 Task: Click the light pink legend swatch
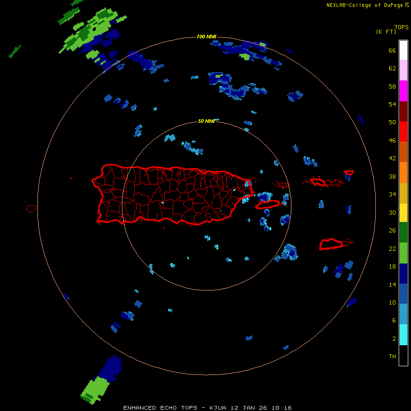[403, 70]
